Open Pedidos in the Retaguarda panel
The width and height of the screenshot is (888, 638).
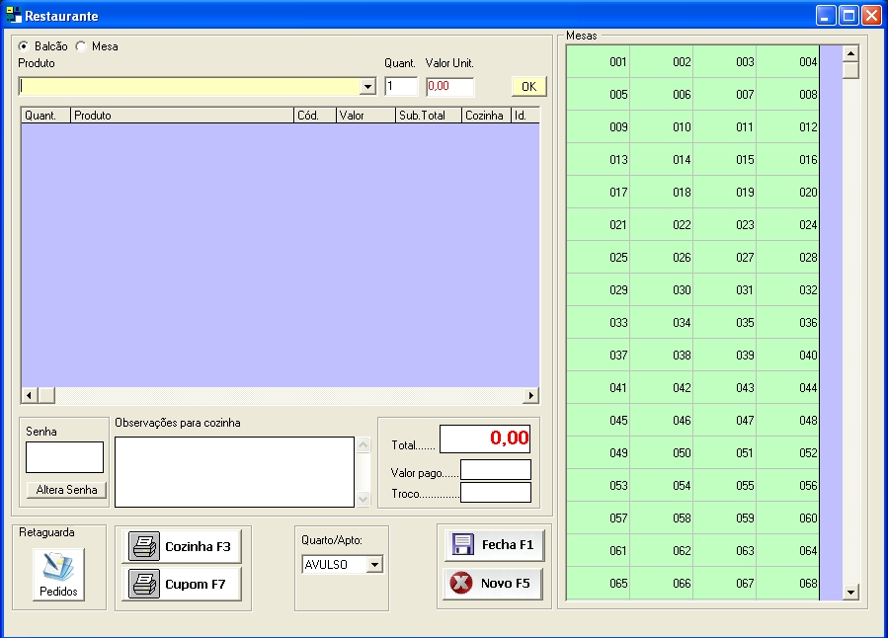[58, 573]
